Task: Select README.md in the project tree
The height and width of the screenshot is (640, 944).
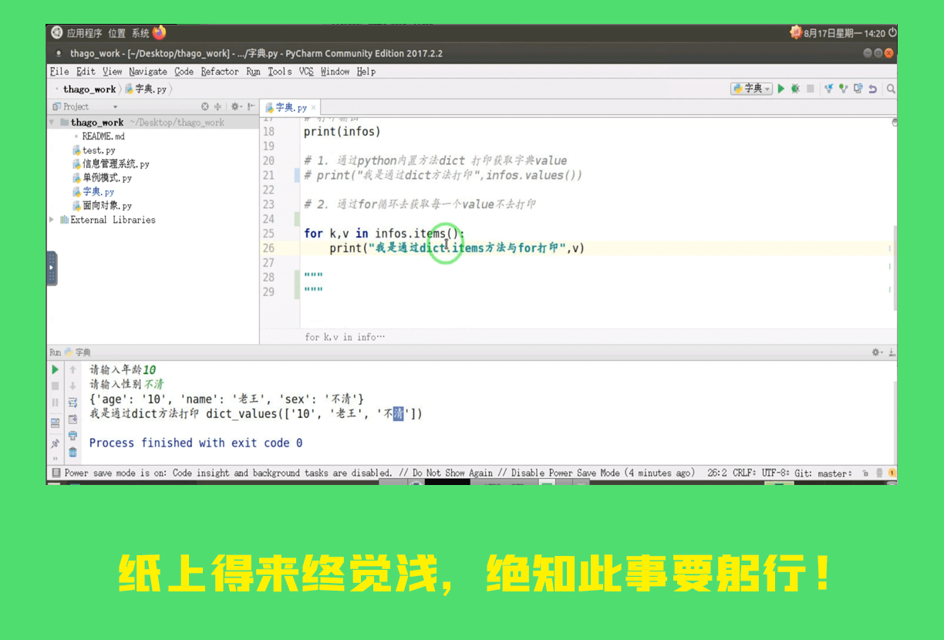Action: click(103, 136)
